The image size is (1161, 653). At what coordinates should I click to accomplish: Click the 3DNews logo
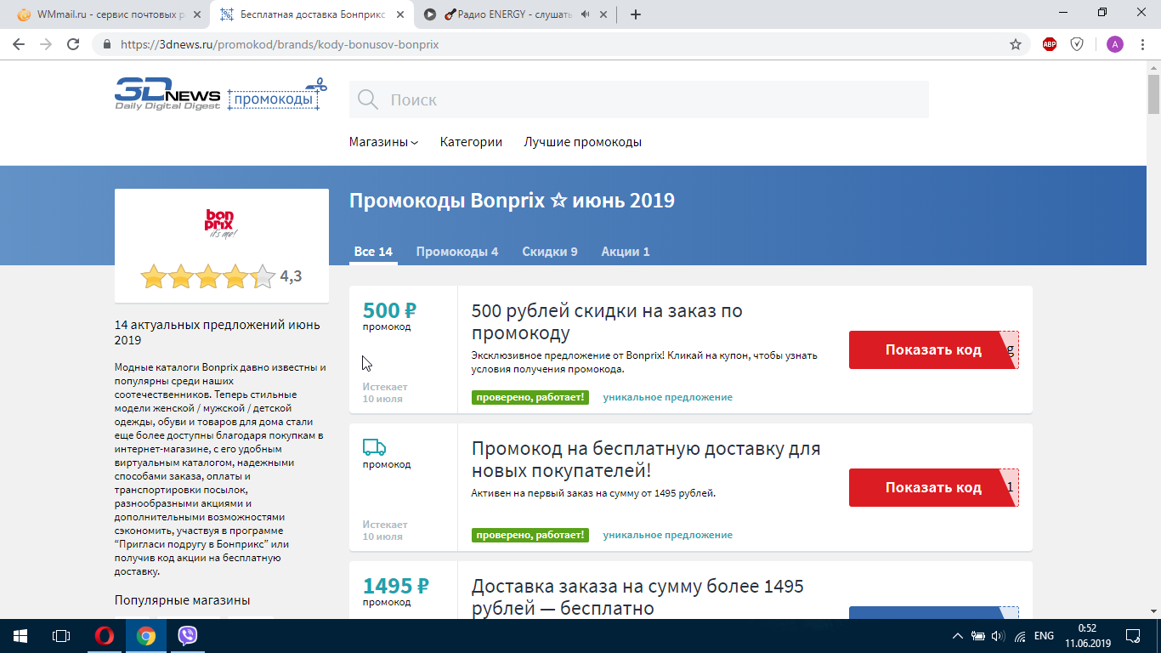(x=167, y=94)
